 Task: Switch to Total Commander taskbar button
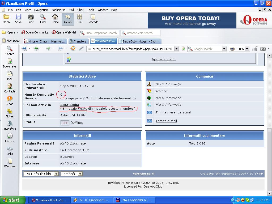(x=134, y=200)
